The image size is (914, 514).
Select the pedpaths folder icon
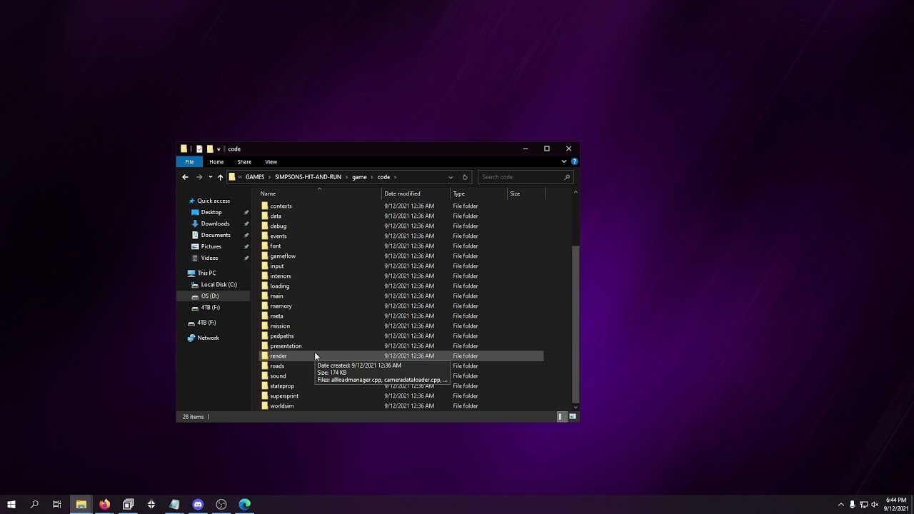coord(265,336)
